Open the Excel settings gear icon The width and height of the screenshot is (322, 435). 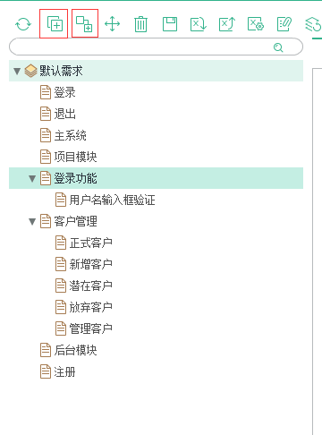coord(256,24)
